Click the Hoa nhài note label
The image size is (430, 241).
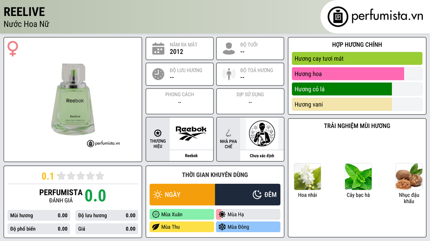pyautogui.click(x=307, y=195)
